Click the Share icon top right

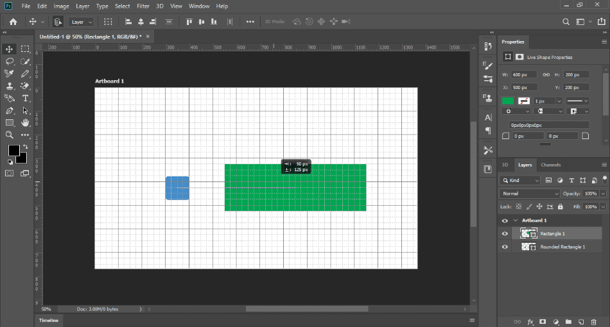pos(602,21)
